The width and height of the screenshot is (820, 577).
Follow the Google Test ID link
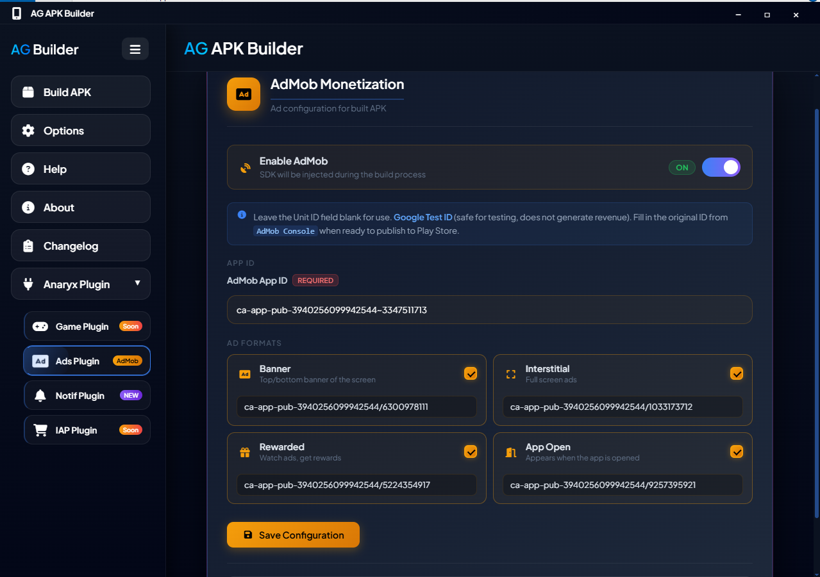coord(423,217)
